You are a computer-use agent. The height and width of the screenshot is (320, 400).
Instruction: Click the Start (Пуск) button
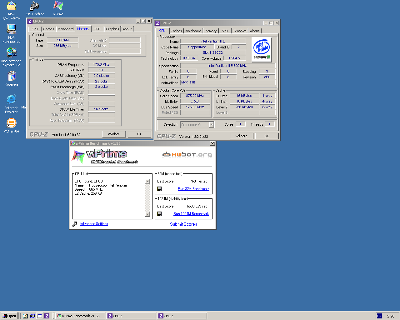[x=9, y=316]
